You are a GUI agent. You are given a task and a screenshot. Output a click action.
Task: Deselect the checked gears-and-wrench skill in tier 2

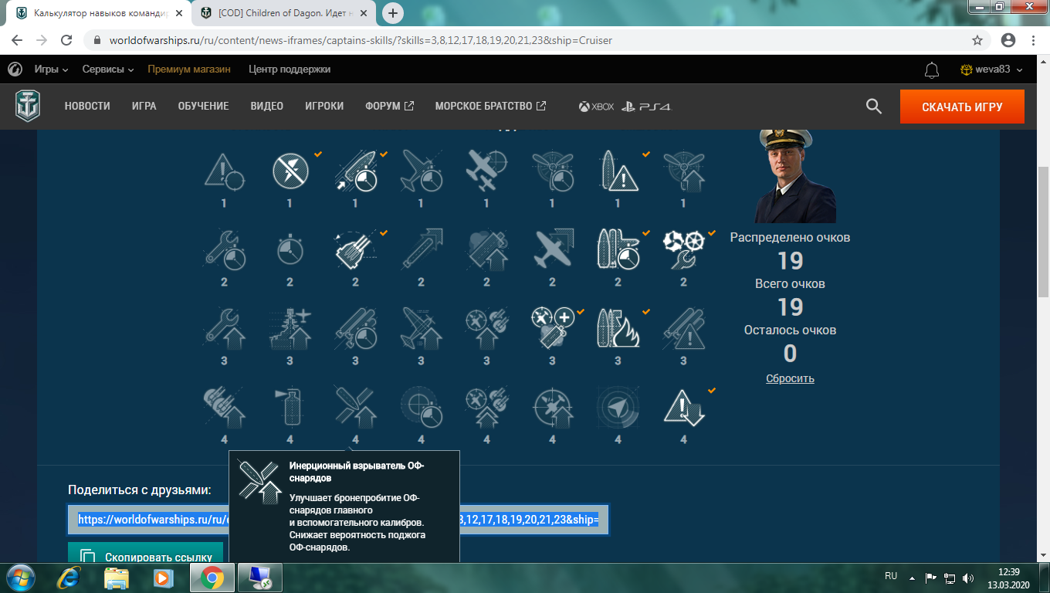(683, 249)
